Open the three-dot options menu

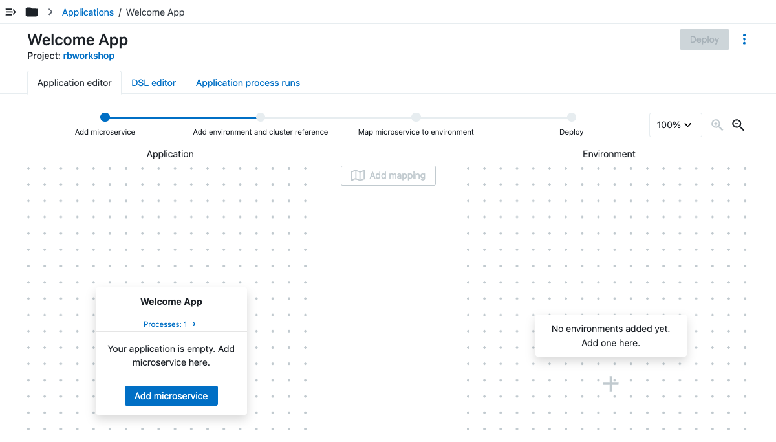pos(744,39)
